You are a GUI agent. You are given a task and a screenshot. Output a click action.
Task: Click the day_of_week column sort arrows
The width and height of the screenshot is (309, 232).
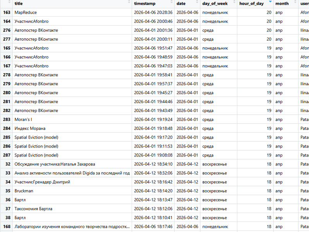tap(234, 3)
